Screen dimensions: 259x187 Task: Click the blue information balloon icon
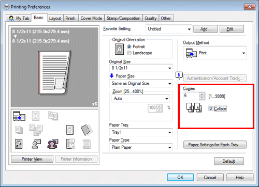tap(179, 75)
